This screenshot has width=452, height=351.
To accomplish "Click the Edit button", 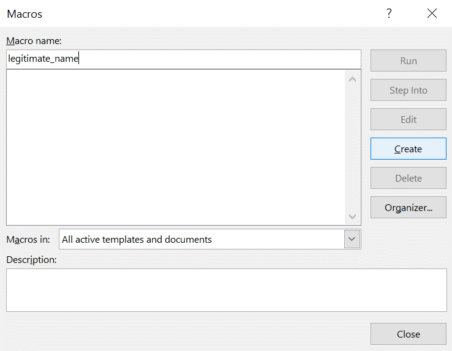I will click(x=408, y=120).
